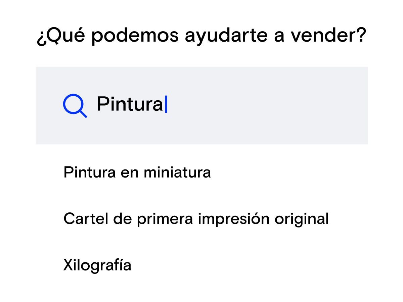Choose 'Cartel de primera impresión original' suggestion
The height and width of the screenshot is (302, 403).
(x=196, y=219)
